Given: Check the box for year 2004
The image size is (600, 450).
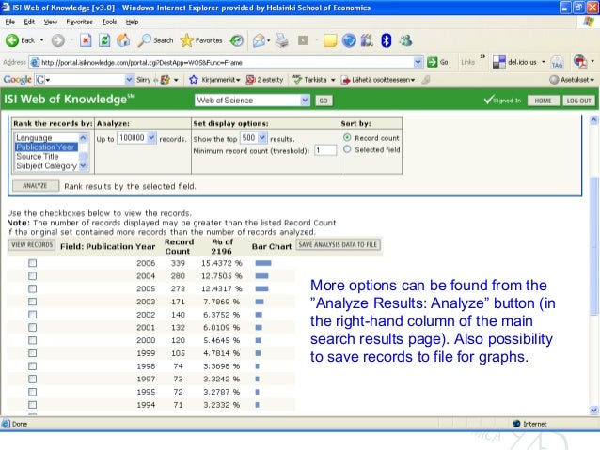Looking at the screenshot, I should 33,275.
